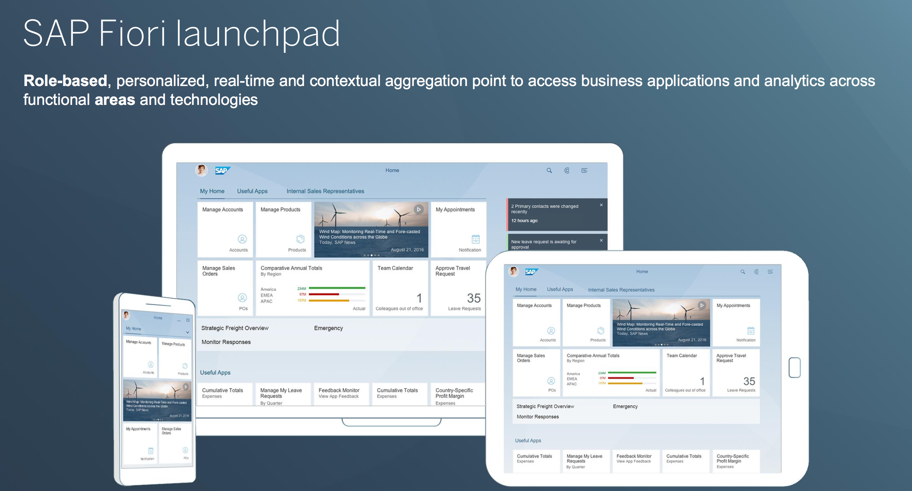
Task: Click user avatar on phone launchpad
Action: (126, 315)
